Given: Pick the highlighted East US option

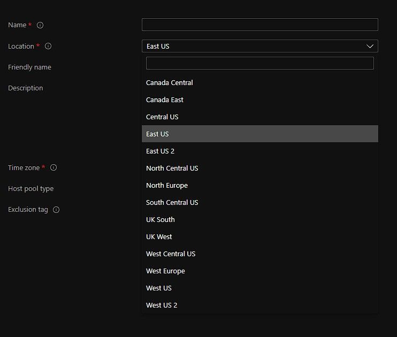Looking at the screenshot, I should click(157, 134).
